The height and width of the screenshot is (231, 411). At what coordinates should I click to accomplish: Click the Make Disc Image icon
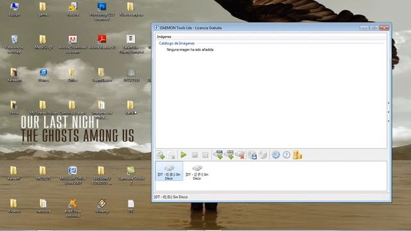[252, 155]
